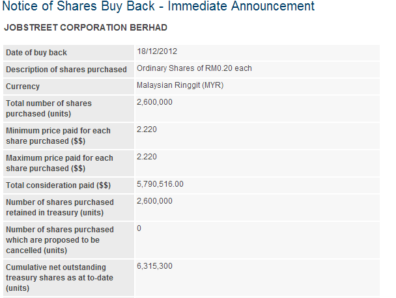Click the Date of buy back label
The width and height of the screenshot is (396, 298).
pos(36,53)
